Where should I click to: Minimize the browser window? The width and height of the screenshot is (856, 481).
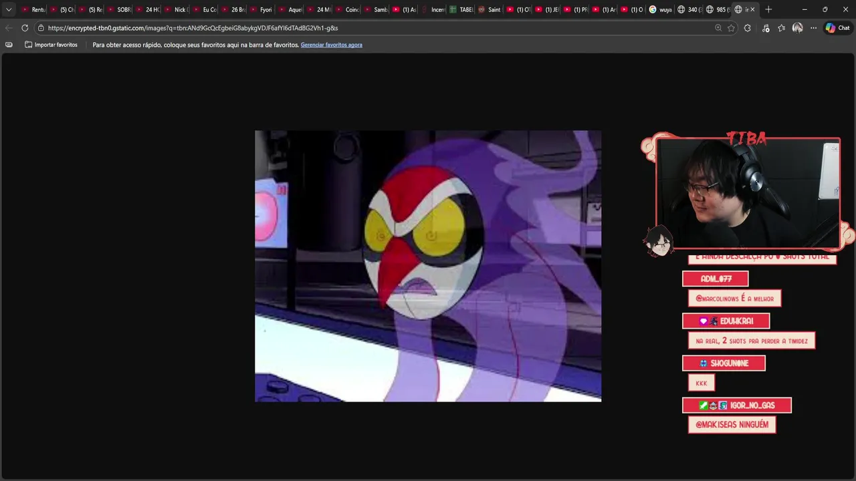point(805,9)
